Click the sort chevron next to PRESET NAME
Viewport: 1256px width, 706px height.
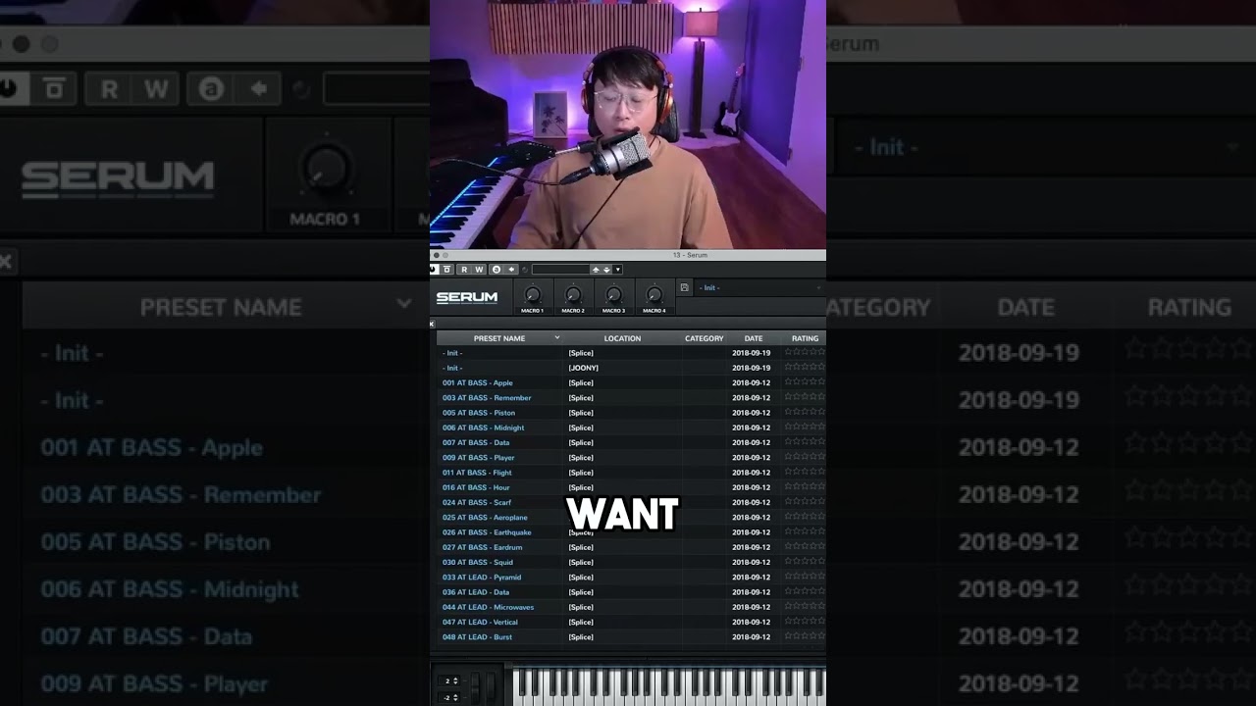(556, 338)
